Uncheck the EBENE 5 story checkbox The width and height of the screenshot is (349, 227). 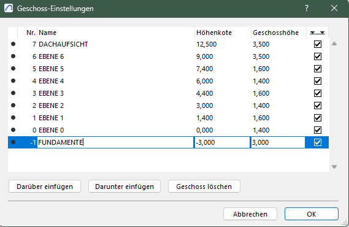pos(318,69)
